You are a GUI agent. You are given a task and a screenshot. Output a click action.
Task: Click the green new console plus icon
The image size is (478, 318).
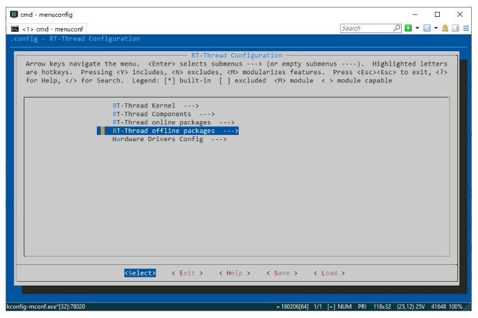click(408, 28)
